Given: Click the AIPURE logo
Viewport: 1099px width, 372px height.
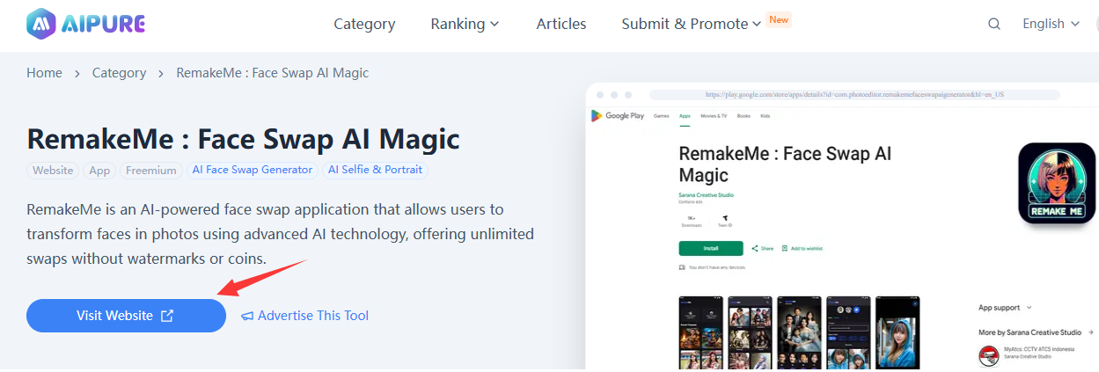Looking at the screenshot, I should coord(85,24).
